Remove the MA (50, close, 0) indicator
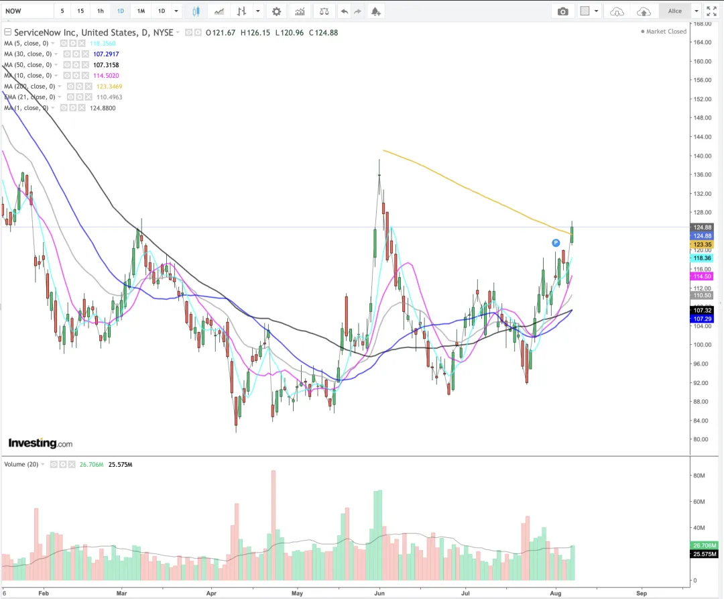The height and width of the screenshot is (599, 724). tap(85, 65)
